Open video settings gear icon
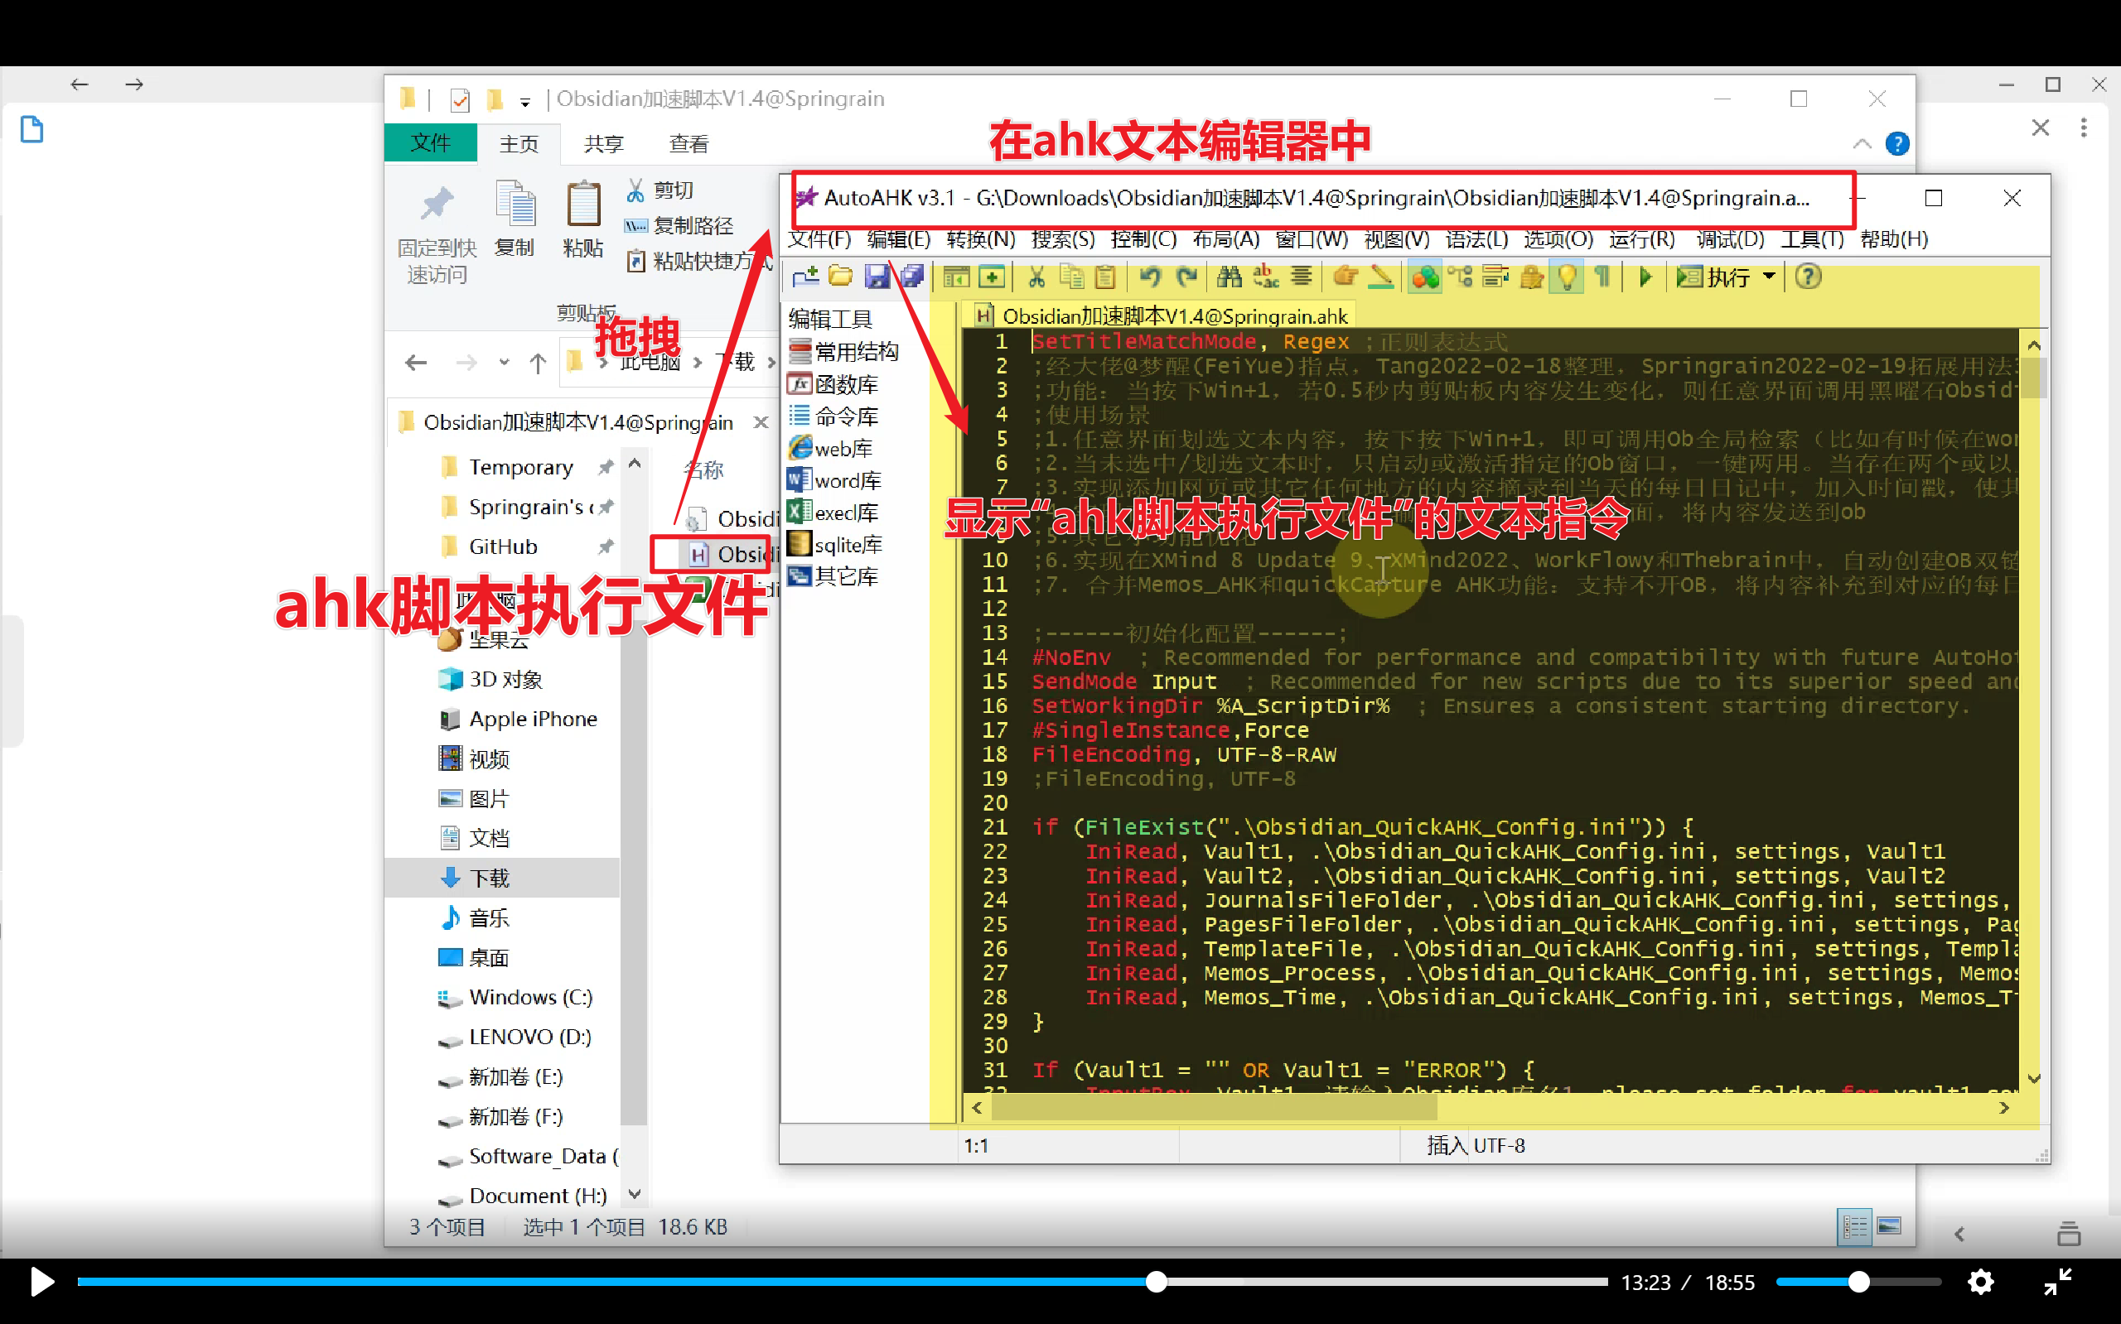Screen dimensions: 2121x1324 coord(1981,1282)
